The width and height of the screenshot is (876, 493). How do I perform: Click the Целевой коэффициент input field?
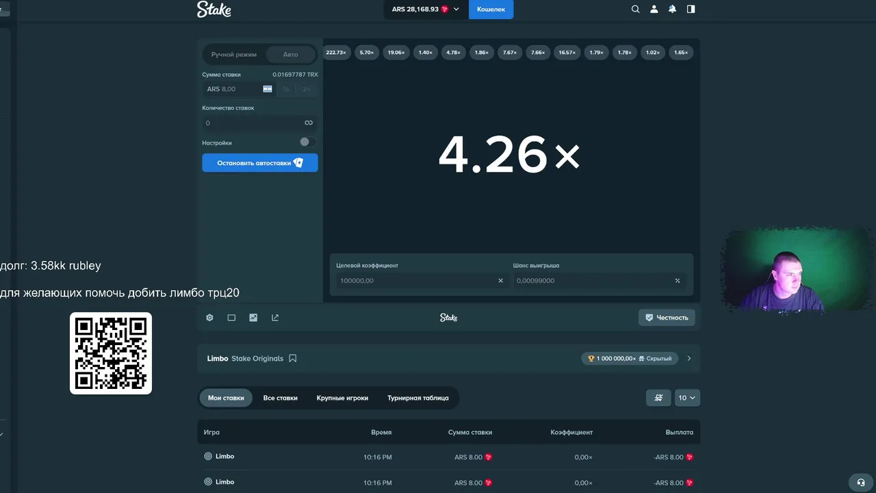coord(421,281)
